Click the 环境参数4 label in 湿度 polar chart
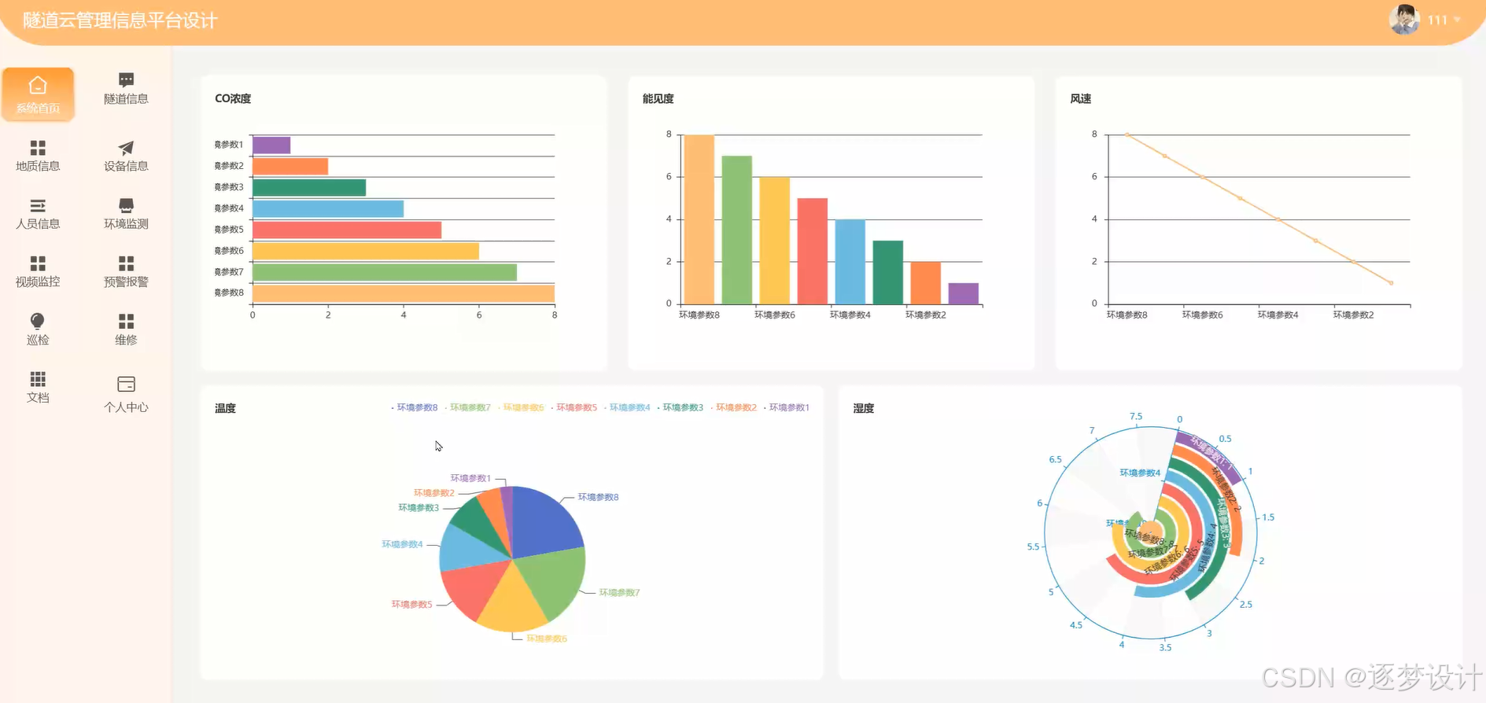The height and width of the screenshot is (703, 1486). 1140,473
